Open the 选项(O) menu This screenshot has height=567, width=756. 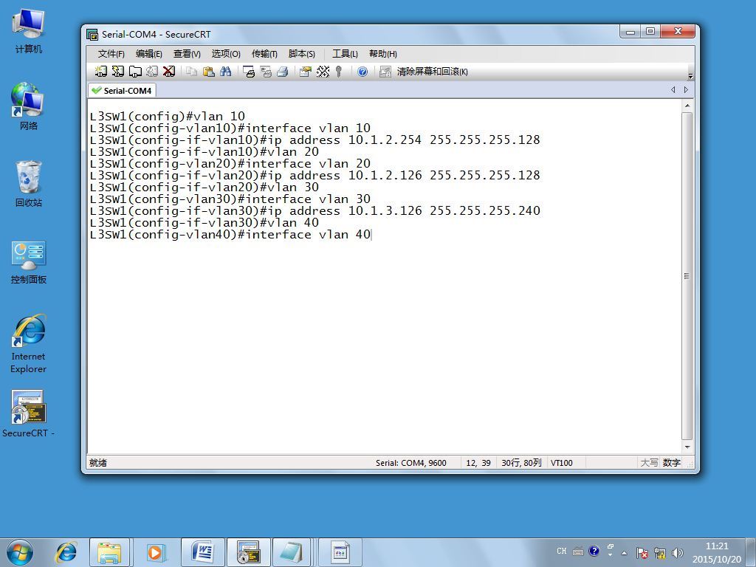coord(226,53)
